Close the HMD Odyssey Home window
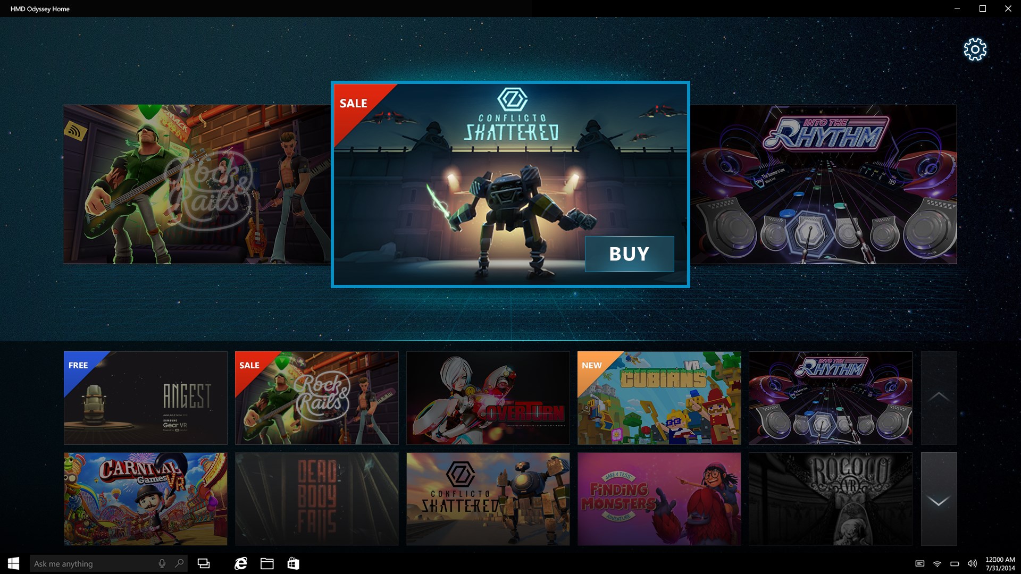1021x574 pixels. (1008, 9)
